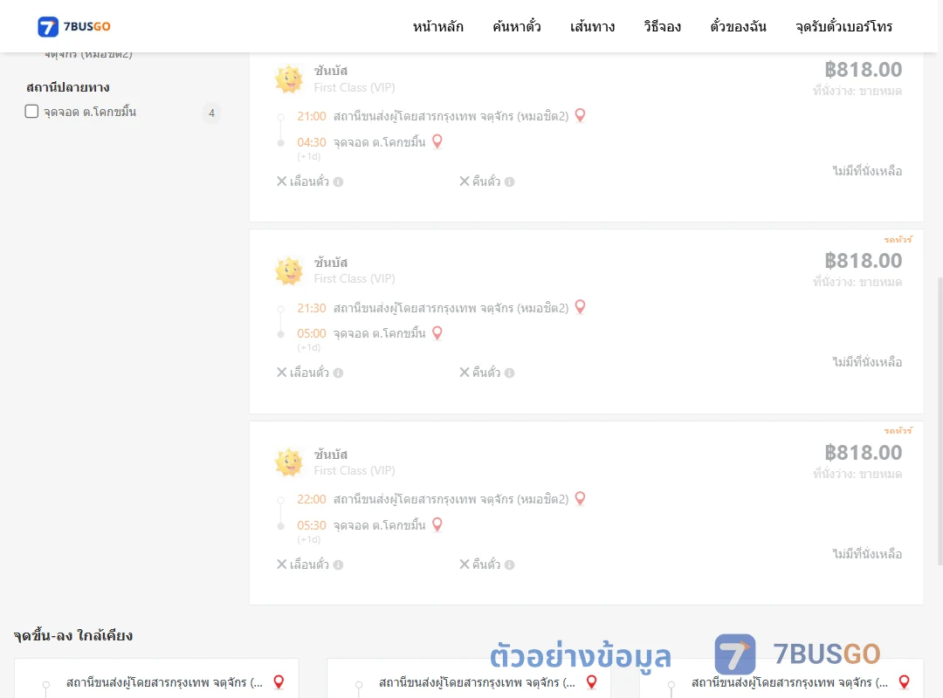Click the ฿818.00 price on 21:30 trip

864,261
